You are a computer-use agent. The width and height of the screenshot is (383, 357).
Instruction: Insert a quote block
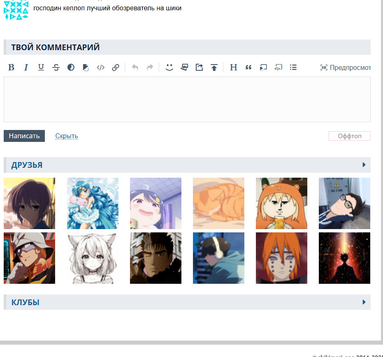(x=248, y=67)
